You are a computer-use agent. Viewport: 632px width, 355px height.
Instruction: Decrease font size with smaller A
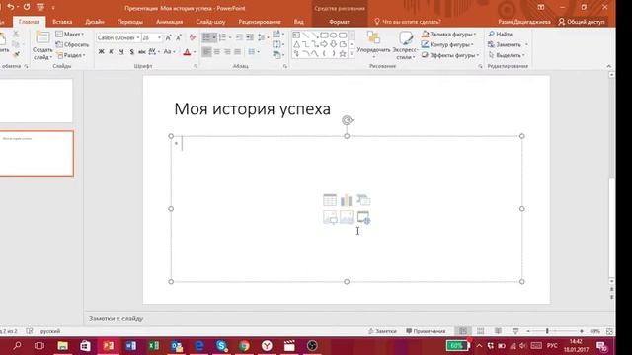click(179, 37)
